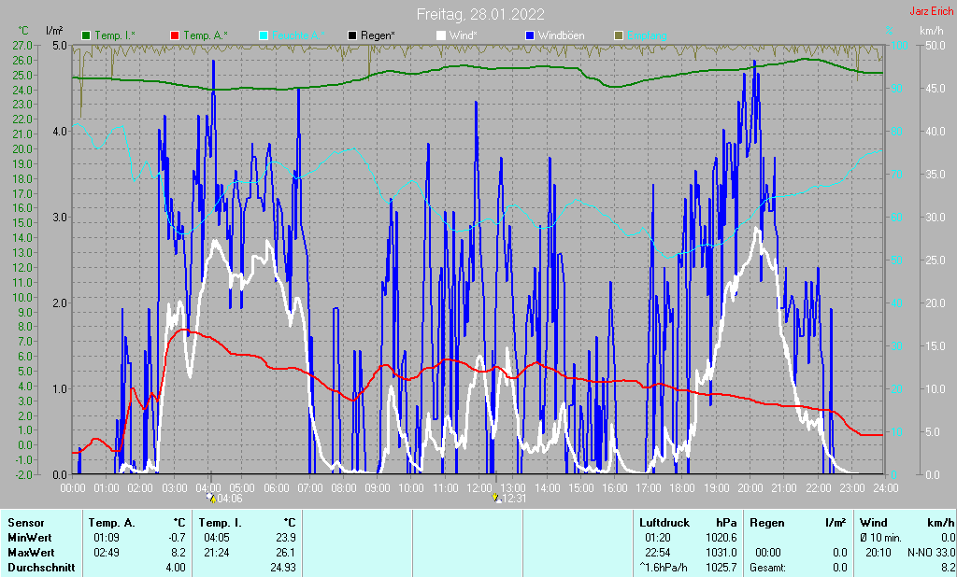
Task: Click the black Regen legend square
Action: pyautogui.click(x=352, y=35)
